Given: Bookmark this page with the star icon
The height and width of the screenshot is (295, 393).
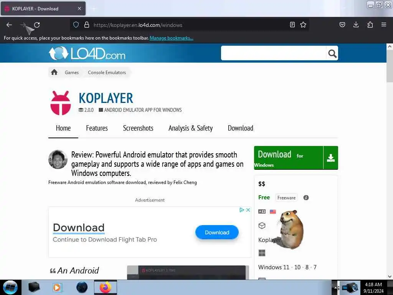Looking at the screenshot, I should pyautogui.click(x=303, y=25).
